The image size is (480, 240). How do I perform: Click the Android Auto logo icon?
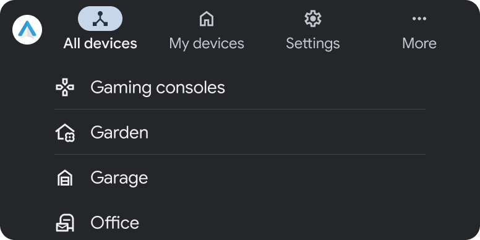(27, 30)
